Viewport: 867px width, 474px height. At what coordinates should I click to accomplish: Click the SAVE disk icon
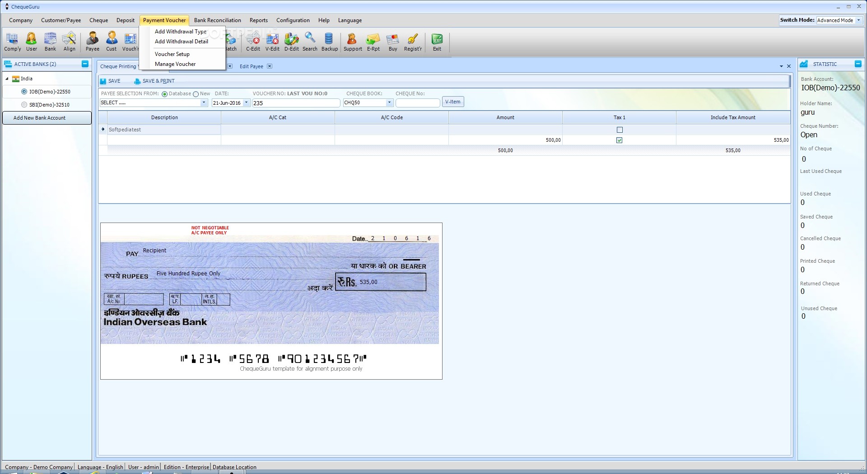[x=103, y=81]
